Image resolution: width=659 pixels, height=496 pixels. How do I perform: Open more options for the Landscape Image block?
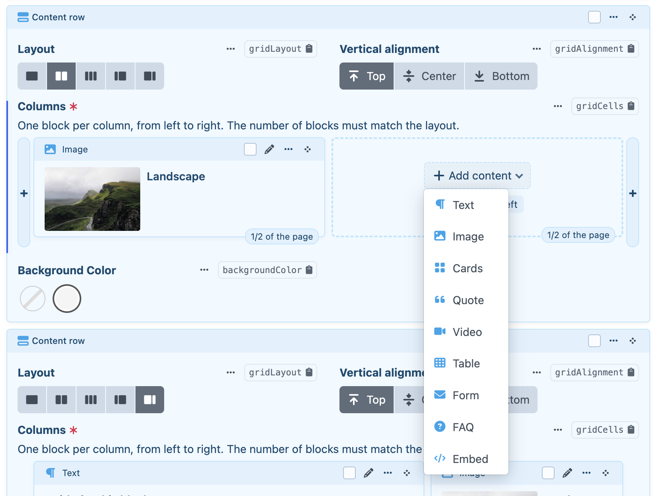(288, 149)
